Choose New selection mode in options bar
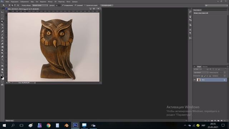Screen dimensions: 229x129 [x=10, y=5]
